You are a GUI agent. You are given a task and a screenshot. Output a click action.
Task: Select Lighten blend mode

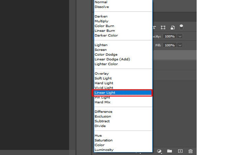coord(123,45)
